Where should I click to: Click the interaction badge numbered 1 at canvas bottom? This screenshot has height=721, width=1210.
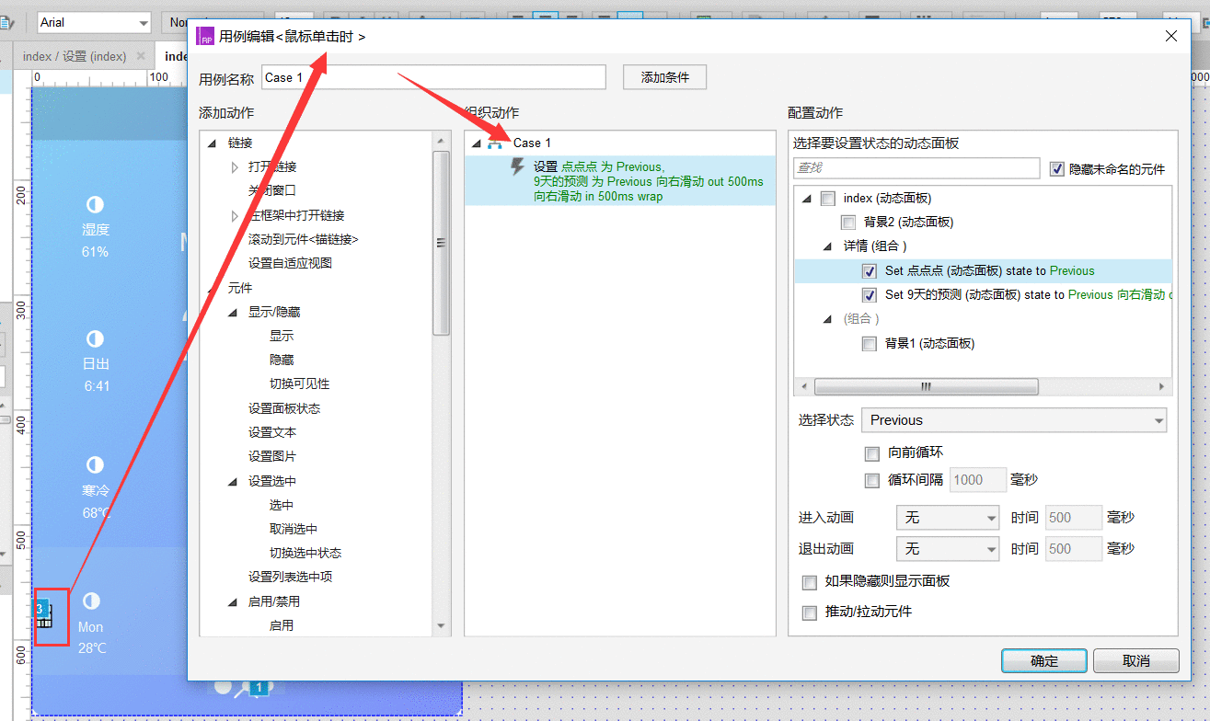(260, 687)
